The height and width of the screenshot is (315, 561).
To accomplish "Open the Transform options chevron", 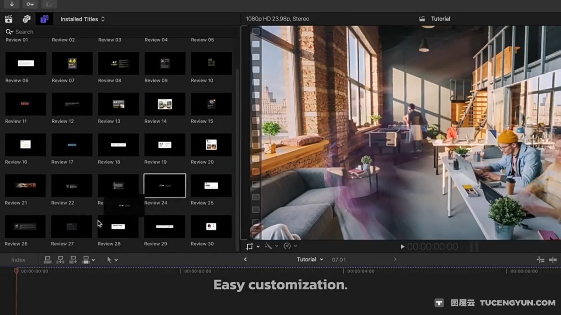I will 258,246.
